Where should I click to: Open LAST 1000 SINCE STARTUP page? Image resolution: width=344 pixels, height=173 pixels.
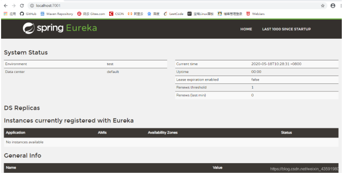click(286, 29)
